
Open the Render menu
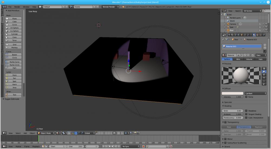pos(17,6)
